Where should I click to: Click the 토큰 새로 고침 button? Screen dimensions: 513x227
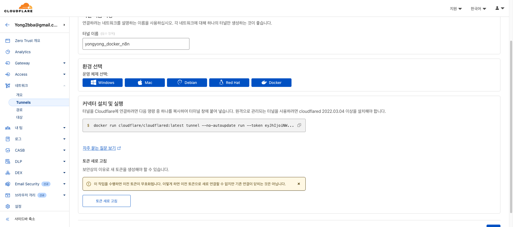[106, 201]
